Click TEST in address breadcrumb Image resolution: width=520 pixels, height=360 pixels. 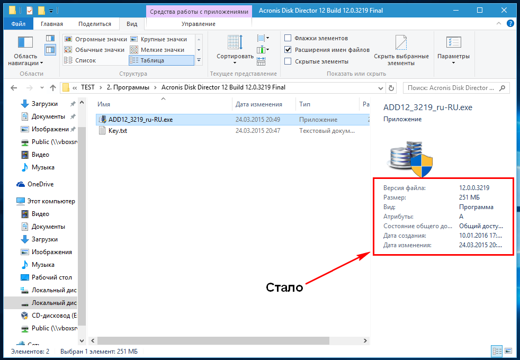(88, 87)
